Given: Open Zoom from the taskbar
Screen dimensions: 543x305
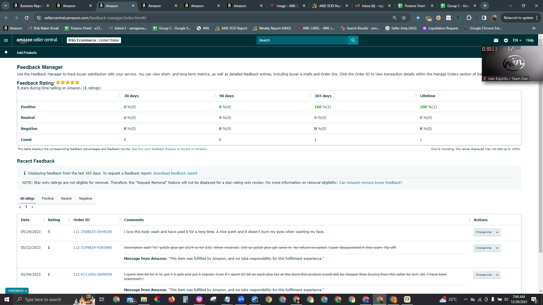Looking at the screenshot, I should pyautogui.click(x=241, y=299).
